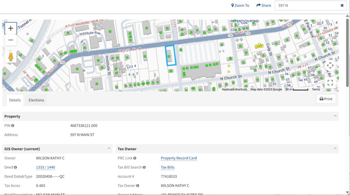This screenshot has width=350, height=195.
Task: Show Tax Owner info icon
Action: [138, 186]
